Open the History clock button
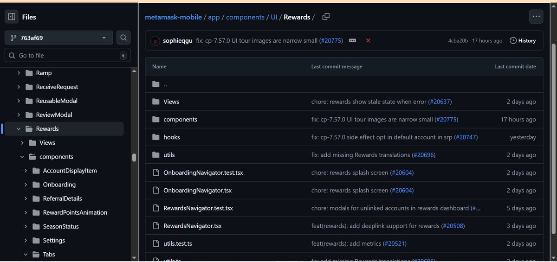The image size is (557, 262). 523,41
